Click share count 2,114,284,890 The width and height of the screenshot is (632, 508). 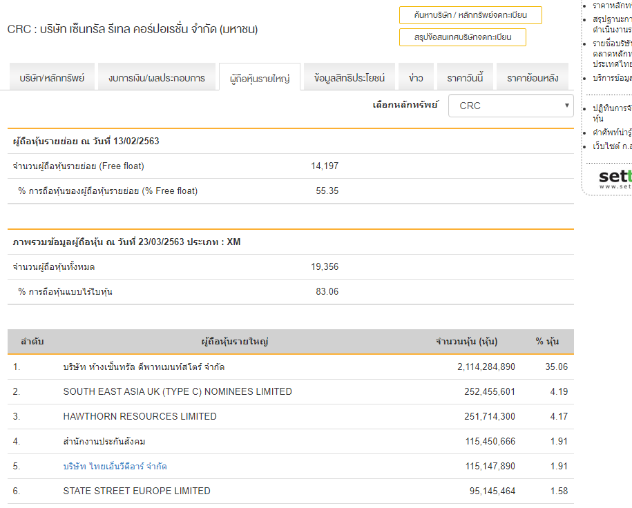[x=486, y=367]
